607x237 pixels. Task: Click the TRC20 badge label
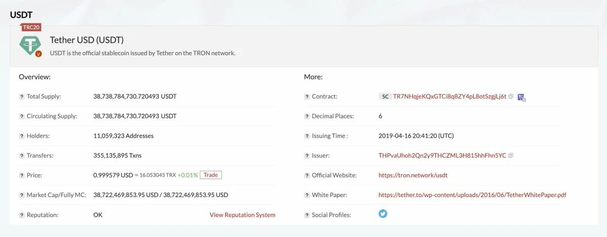pyautogui.click(x=31, y=27)
